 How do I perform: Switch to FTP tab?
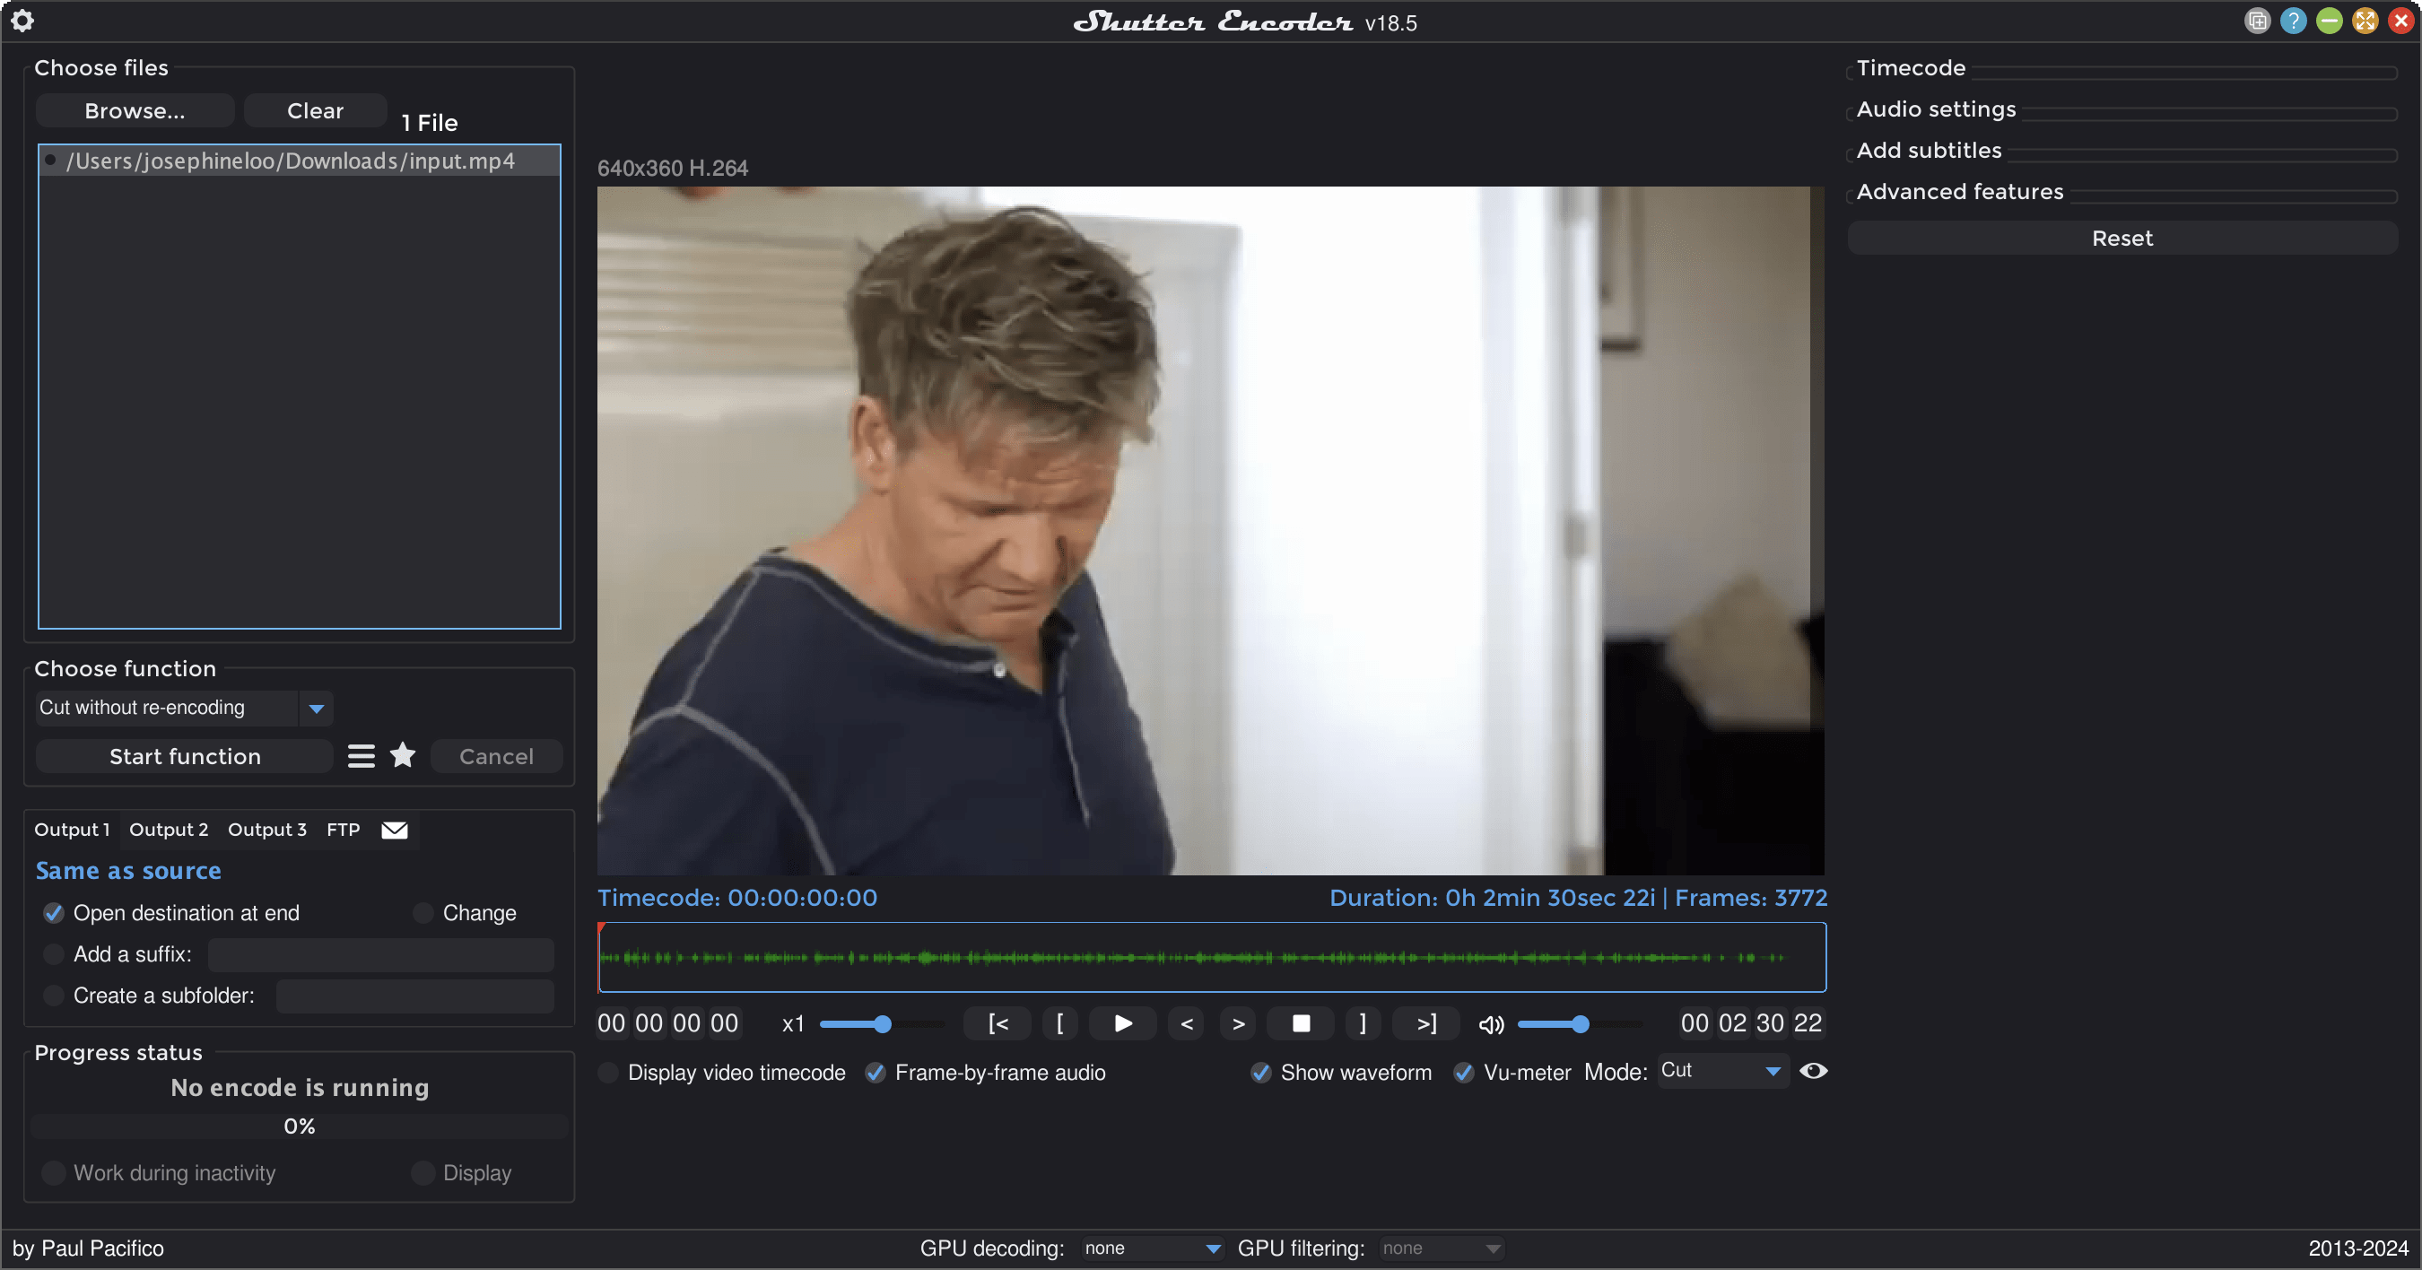coord(344,830)
